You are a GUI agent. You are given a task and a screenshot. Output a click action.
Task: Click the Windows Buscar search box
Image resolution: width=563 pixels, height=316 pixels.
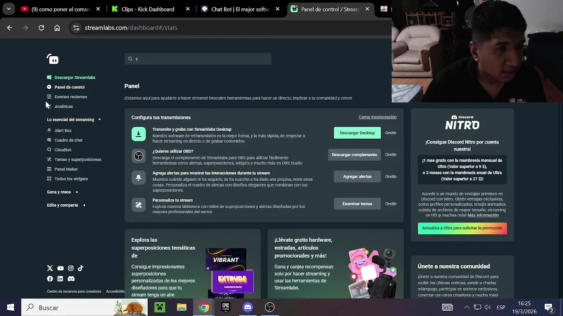(84, 307)
